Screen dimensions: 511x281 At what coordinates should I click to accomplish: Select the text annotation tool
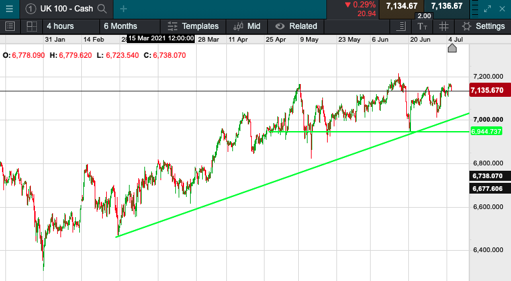[x=422, y=26]
